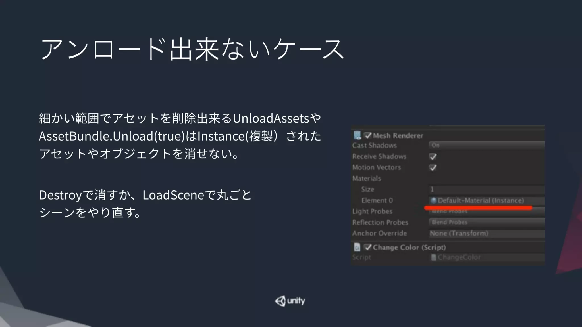This screenshot has height=327, width=582.
Task: Click the ChangeColor script reference field
Action: [487, 257]
